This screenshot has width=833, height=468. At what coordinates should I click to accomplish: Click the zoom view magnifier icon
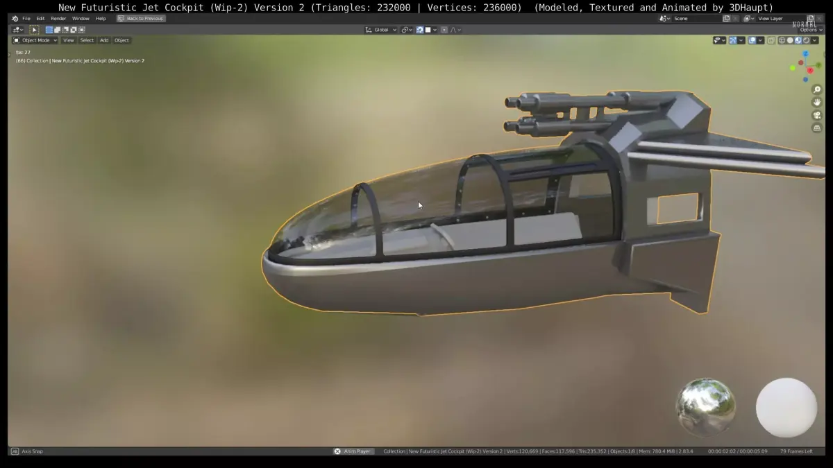coord(817,89)
